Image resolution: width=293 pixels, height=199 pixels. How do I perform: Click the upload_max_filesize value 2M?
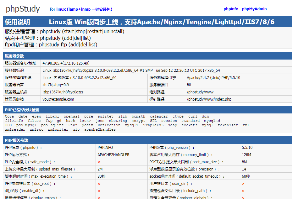[x=100, y=169]
